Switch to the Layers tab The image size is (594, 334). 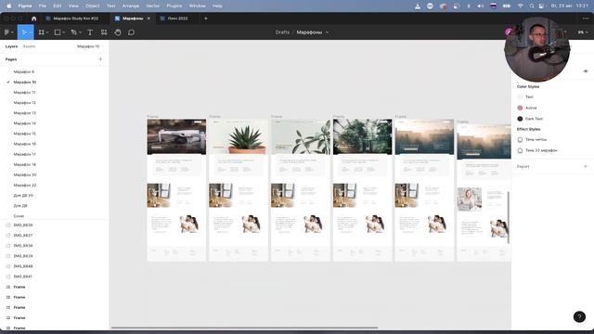(x=11, y=46)
